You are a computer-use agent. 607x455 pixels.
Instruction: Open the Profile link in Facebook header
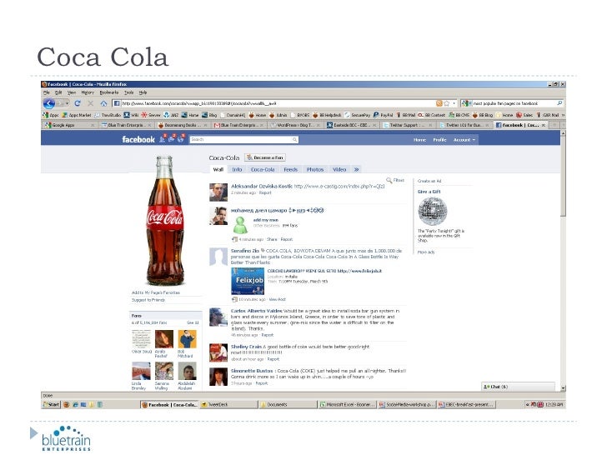(x=439, y=140)
